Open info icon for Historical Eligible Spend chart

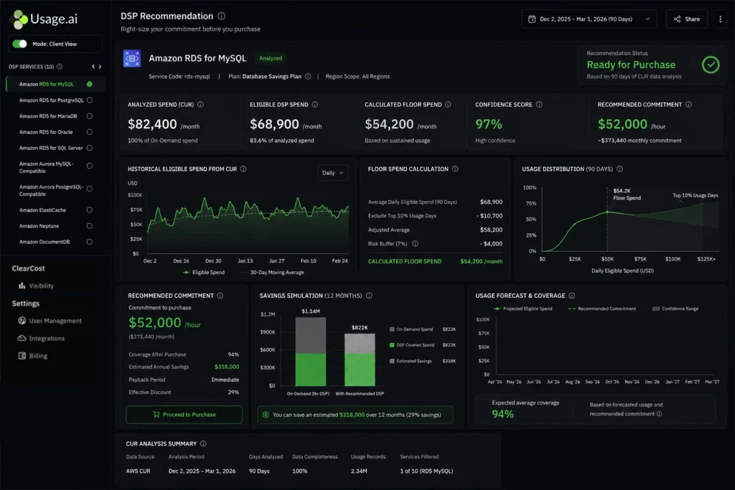pyautogui.click(x=243, y=169)
